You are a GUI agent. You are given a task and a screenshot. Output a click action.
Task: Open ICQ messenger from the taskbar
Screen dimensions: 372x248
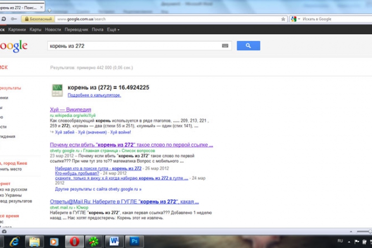(x=94, y=241)
